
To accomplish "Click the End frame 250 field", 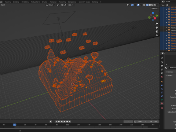I will (x=154, y=122).
